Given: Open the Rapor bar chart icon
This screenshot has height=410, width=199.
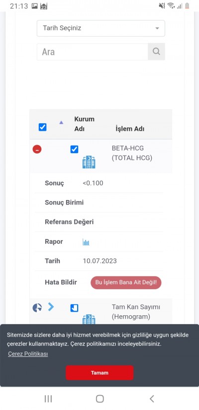Looking at the screenshot, I should [86, 242].
